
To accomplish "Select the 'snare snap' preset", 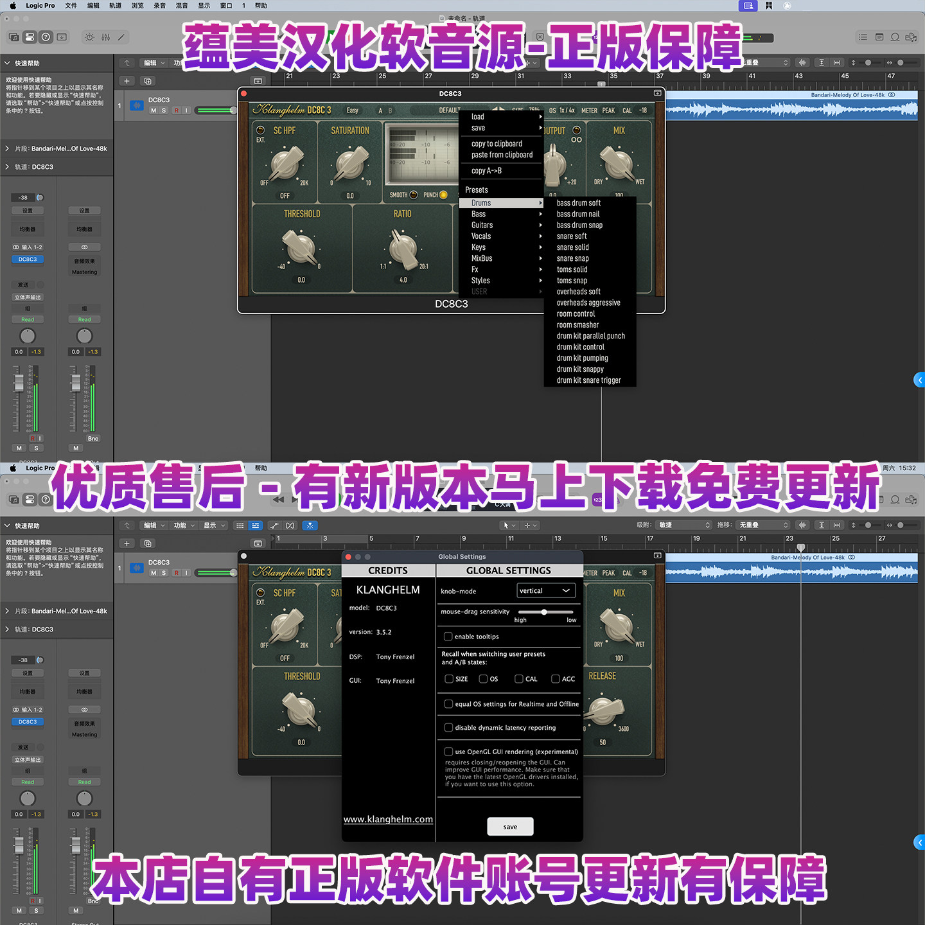I will pos(590,258).
